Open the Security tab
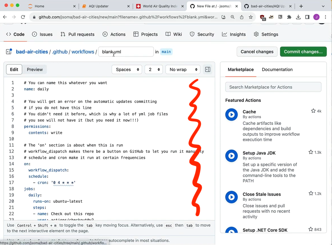This screenshot has height=245, width=332. click(x=202, y=34)
